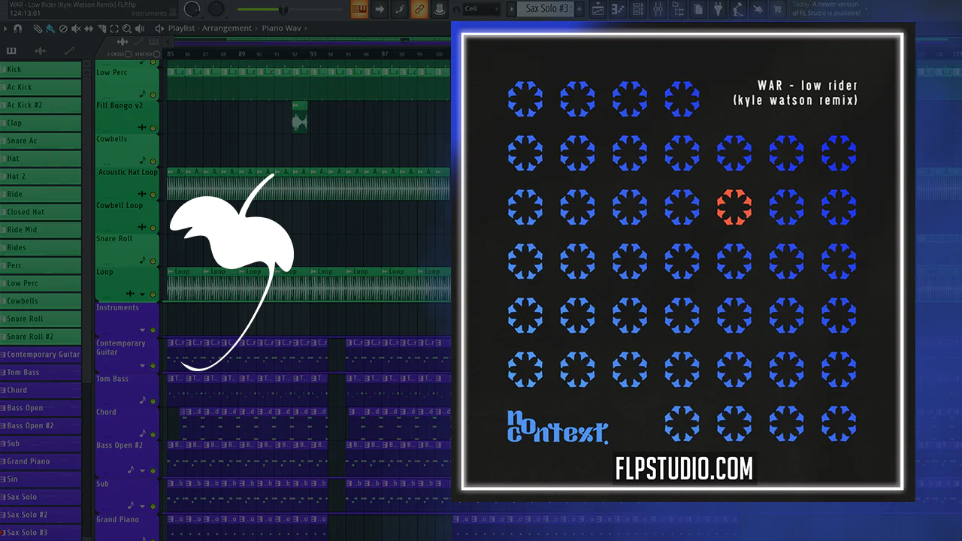Image resolution: width=962 pixels, height=541 pixels.
Task: Enable the STRETCH checkbox
Action: pos(157,54)
